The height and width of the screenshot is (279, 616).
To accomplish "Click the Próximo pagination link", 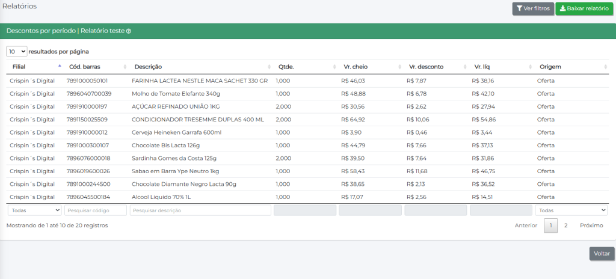I will coord(591,225).
